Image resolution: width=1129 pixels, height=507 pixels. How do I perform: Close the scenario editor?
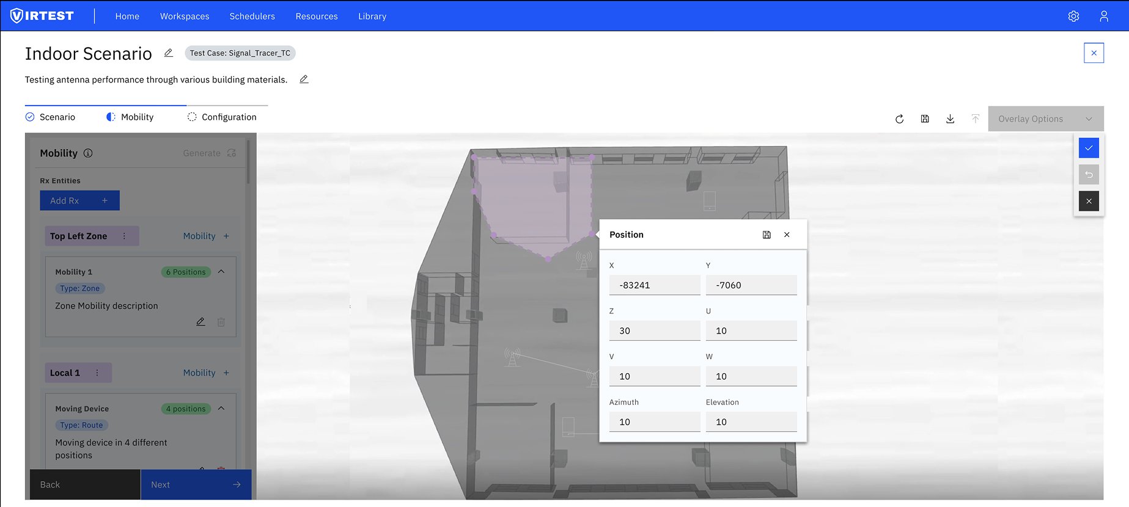(x=1094, y=53)
